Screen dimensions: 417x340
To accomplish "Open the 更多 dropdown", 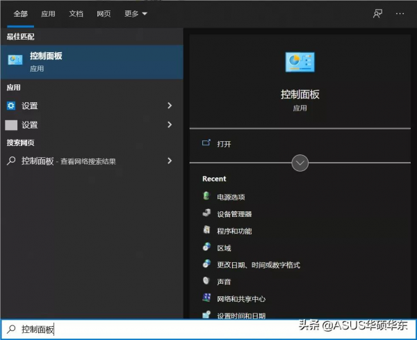I will (136, 14).
